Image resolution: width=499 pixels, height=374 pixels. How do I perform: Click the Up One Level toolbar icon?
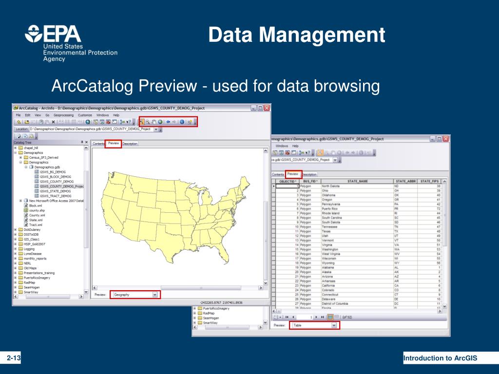click(x=19, y=122)
